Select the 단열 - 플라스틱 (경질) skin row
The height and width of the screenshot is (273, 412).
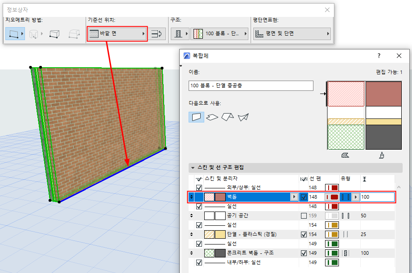pyautogui.click(x=292, y=234)
